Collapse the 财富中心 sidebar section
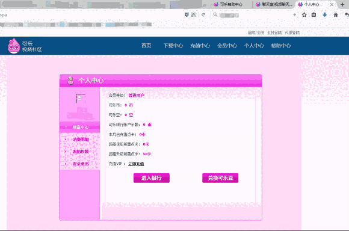This screenshot has height=231, width=349. [79, 127]
